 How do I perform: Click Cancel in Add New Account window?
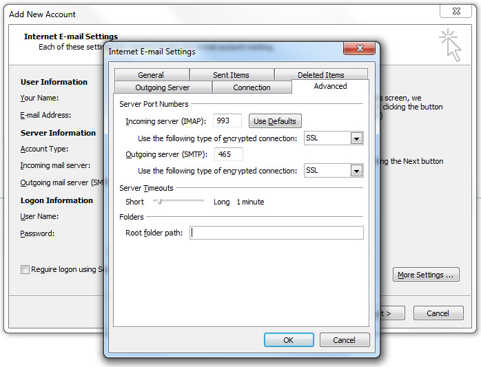pos(438,313)
